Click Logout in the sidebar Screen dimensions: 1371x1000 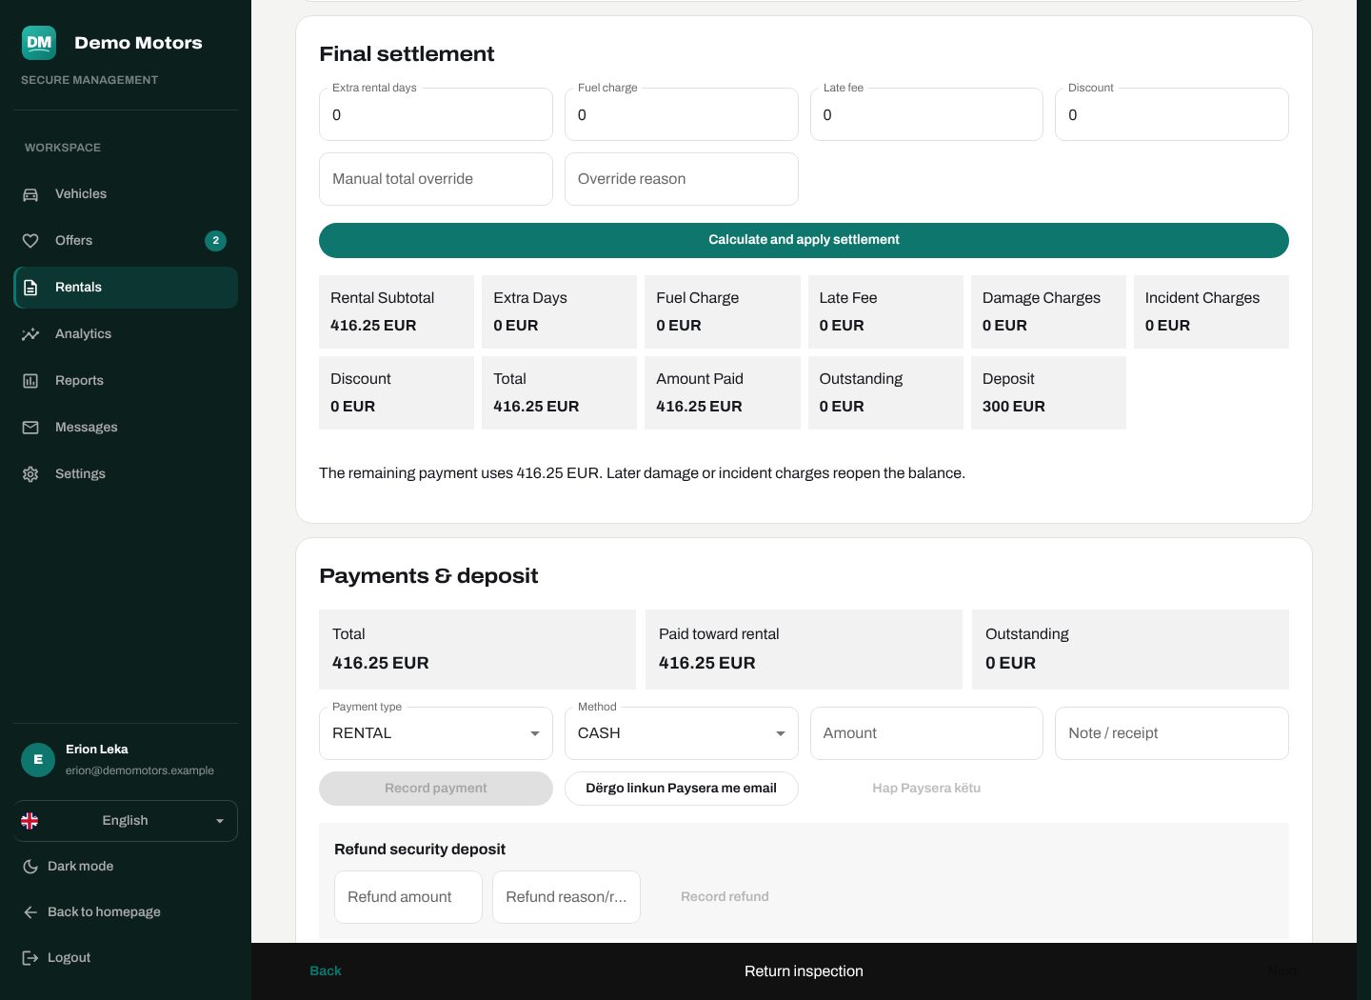pos(126,958)
